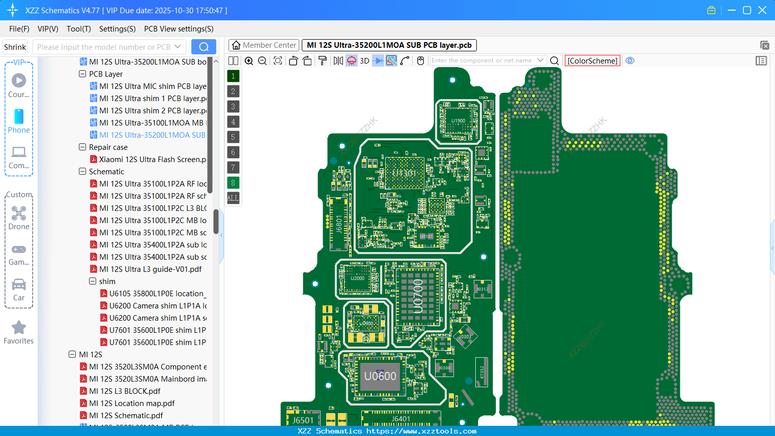Open the ColorScheme selector
Screen dimensions: 775x436
(592, 60)
